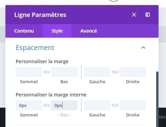Toggle link icon between padding Gauche and Droite
Viewport: 166px width, 127px height.
[115, 105]
